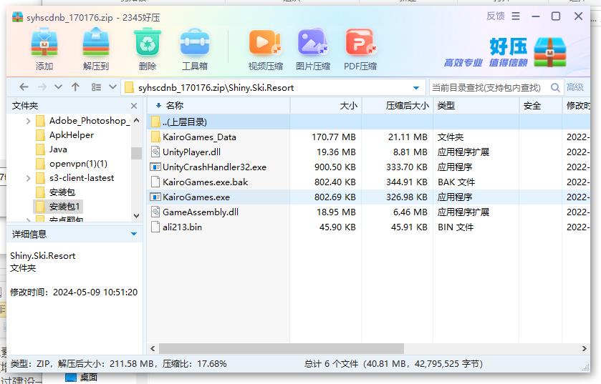This screenshot has height=384, width=601.
Task: Select UnityCrashHandler32.exe file
Action: pyautogui.click(x=369, y=167)
